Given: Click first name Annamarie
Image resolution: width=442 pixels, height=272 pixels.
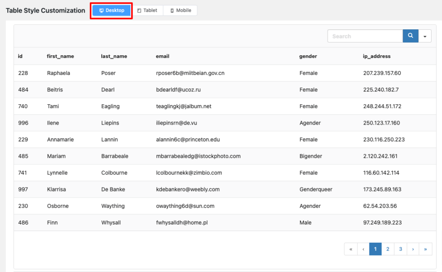Looking at the screenshot, I should coord(60,139).
